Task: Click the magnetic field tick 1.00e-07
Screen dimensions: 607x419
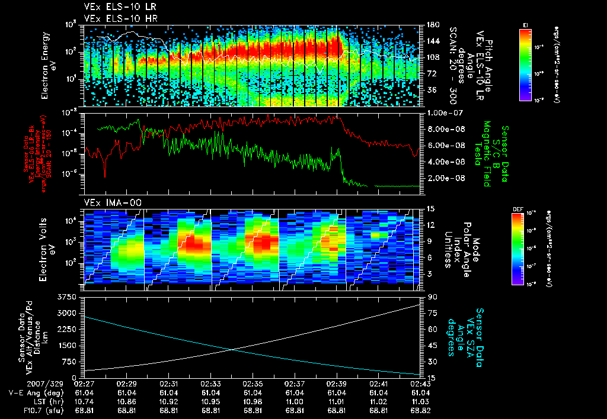Action: point(446,113)
